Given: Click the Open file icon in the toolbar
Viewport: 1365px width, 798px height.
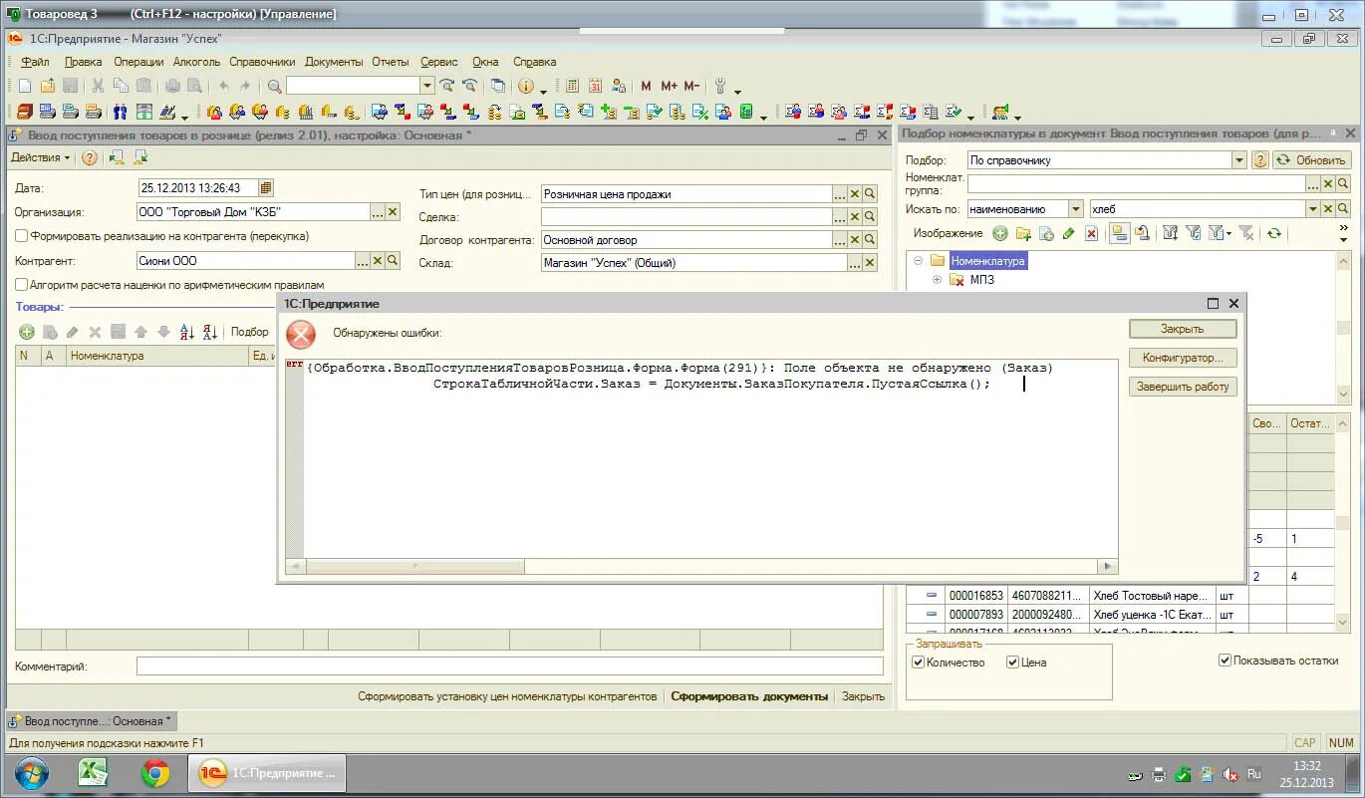Looking at the screenshot, I should pos(48,87).
